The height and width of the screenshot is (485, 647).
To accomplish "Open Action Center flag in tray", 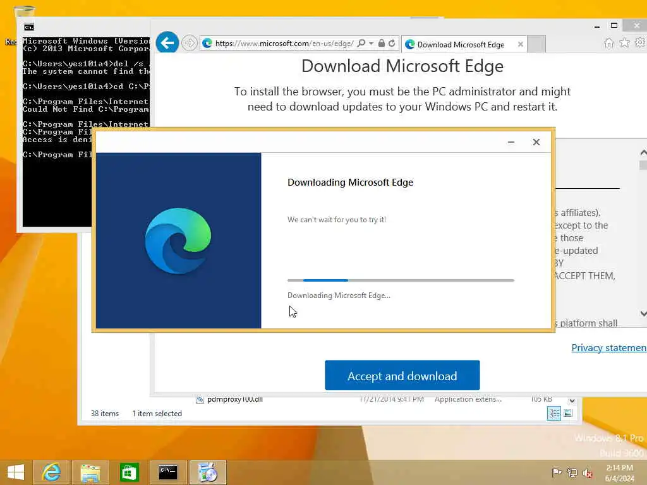I will 556,472.
